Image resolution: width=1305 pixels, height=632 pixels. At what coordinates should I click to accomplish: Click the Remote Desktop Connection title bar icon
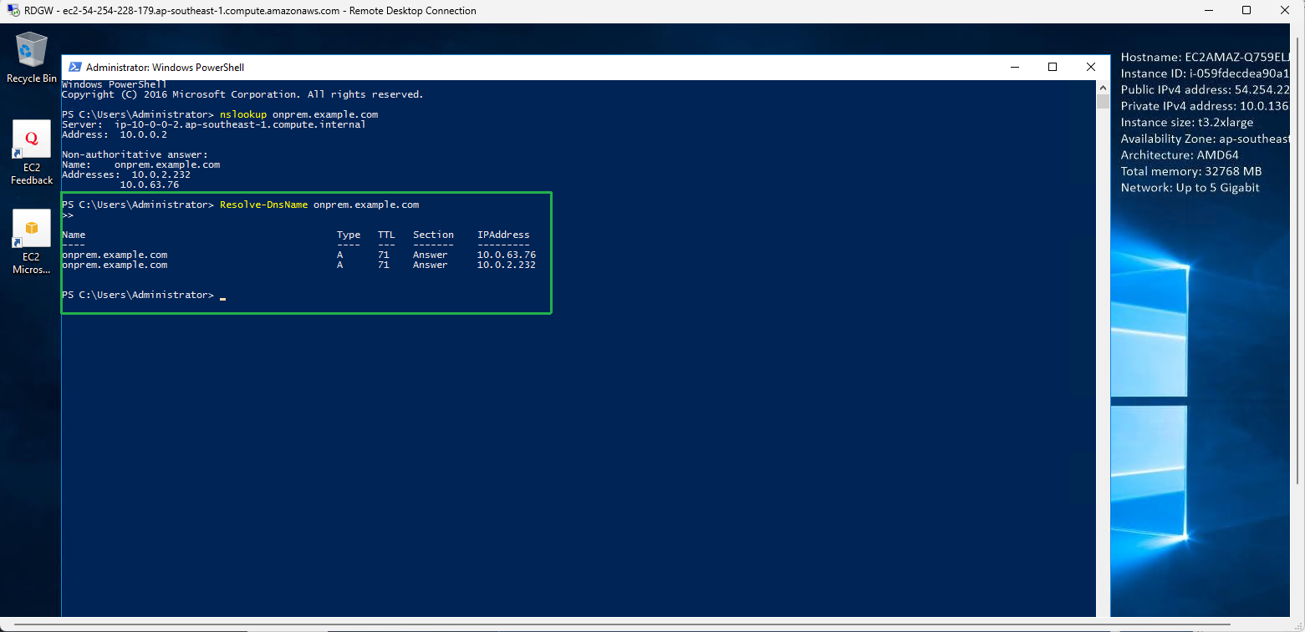pos(13,11)
